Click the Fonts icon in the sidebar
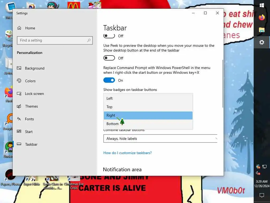 click(19, 119)
